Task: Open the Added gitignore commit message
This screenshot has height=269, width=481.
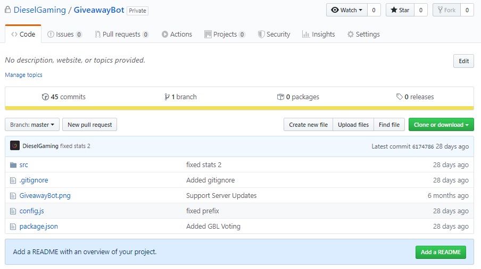Action: pos(211,180)
